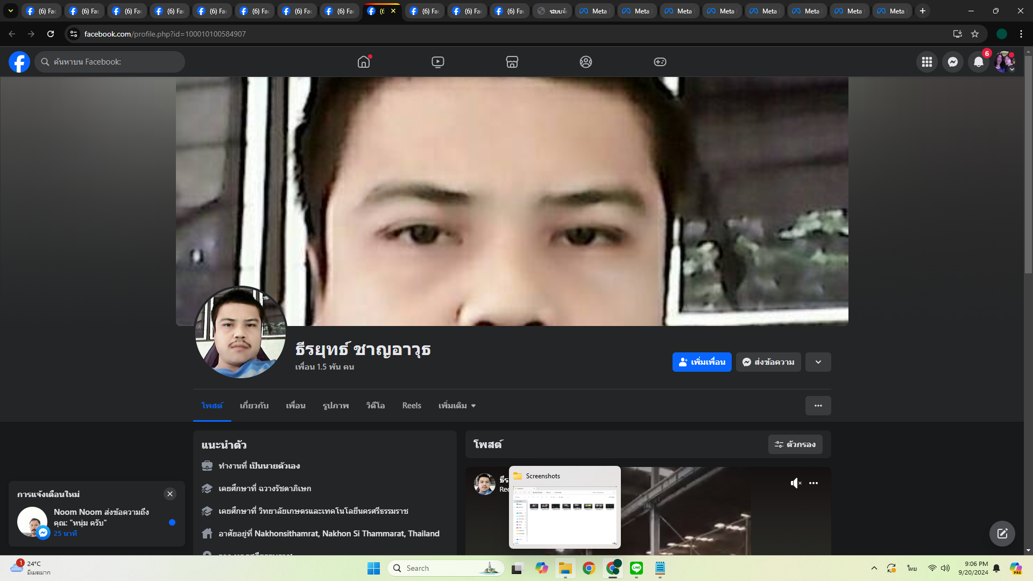Open the Gaming icon in top bar
1033x581 pixels.
(x=660, y=62)
